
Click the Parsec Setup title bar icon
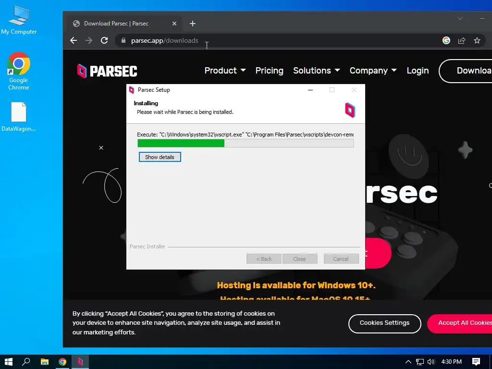[x=132, y=90]
